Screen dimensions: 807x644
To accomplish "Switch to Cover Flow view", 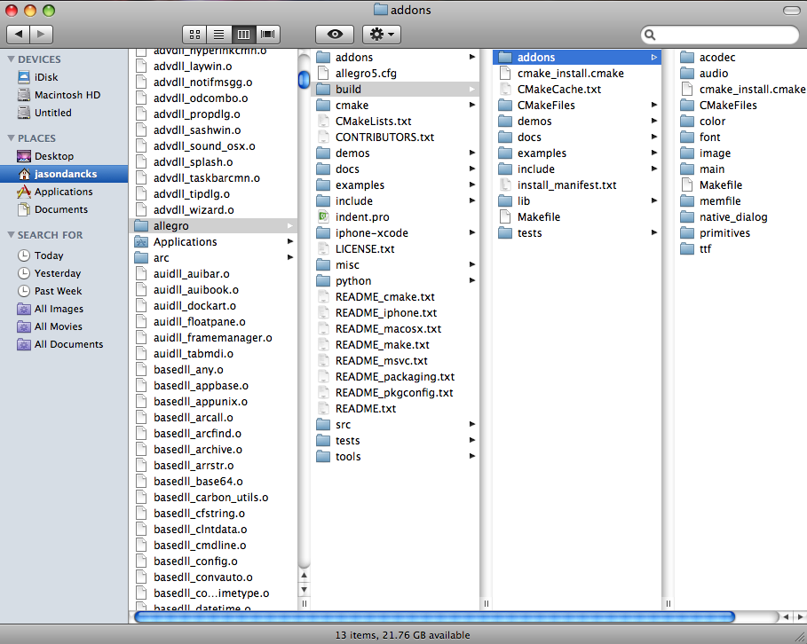I will [x=267, y=35].
